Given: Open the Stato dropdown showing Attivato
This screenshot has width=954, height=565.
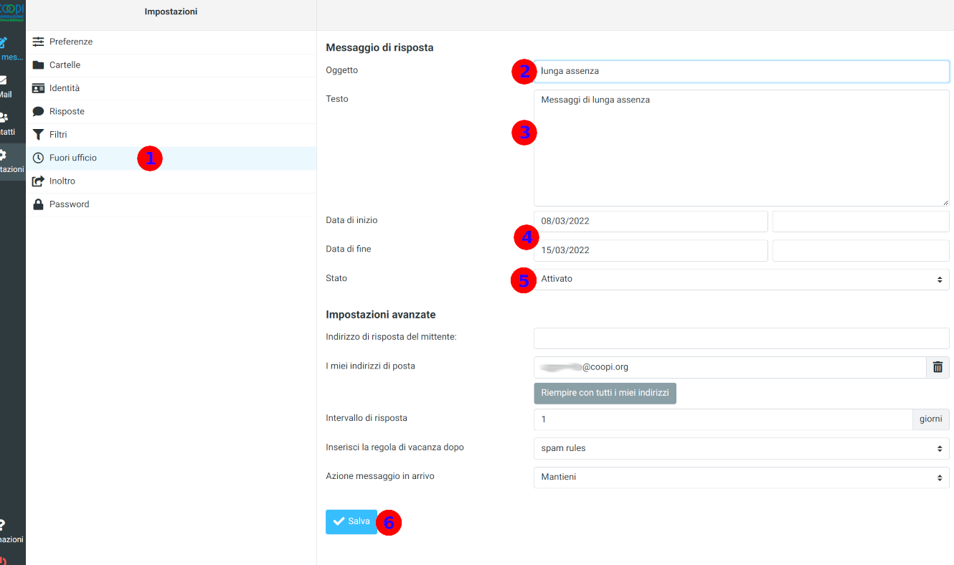Looking at the screenshot, I should [x=741, y=279].
